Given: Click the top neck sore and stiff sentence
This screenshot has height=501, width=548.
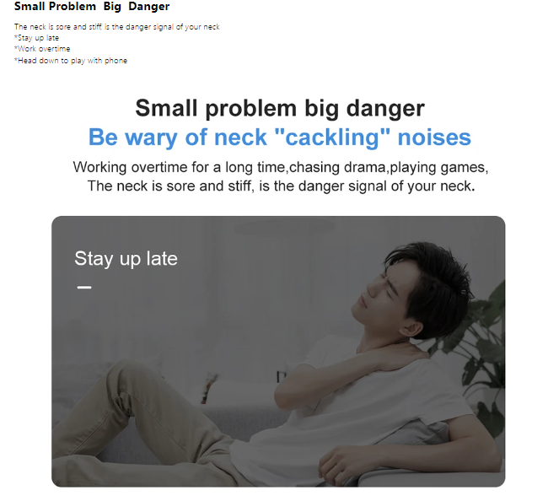Looking at the screenshot, I should tap(116, 27).
